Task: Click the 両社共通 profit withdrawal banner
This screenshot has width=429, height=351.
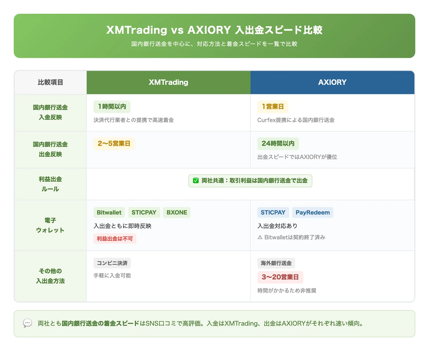Action: pos(250,181)
